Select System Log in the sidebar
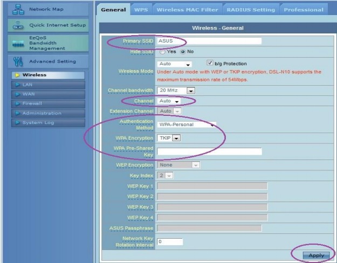337x263 pixels. tap(48, 123)
